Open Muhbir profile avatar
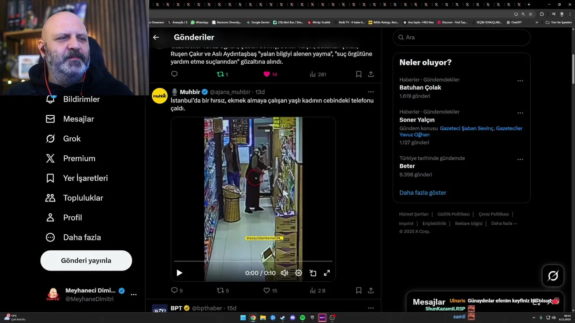The width and height of the screenshot is (575, 323). tap(159, 96)
